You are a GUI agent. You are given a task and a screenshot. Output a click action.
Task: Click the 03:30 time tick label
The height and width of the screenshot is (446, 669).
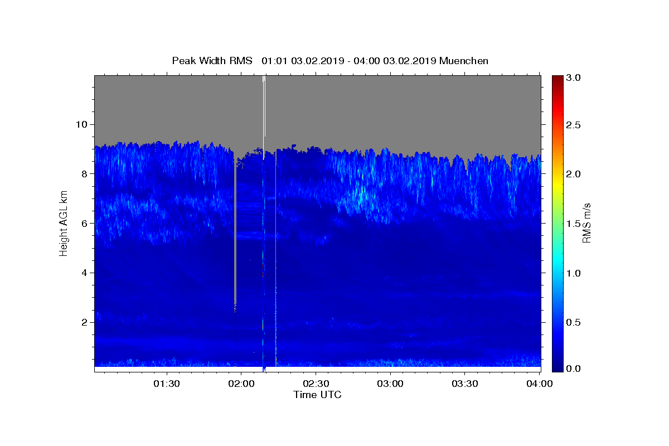pyautogui.click(x=465, y=384)
